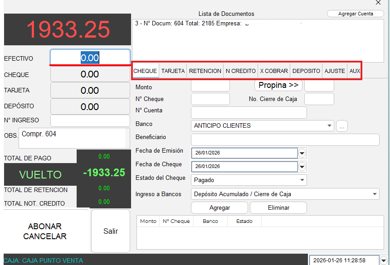Open the AJUSTE tab

click(x=335, y=71)
